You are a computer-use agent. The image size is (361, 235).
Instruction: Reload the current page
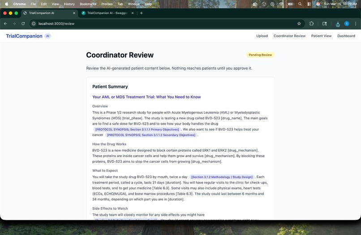coord(23,23)
